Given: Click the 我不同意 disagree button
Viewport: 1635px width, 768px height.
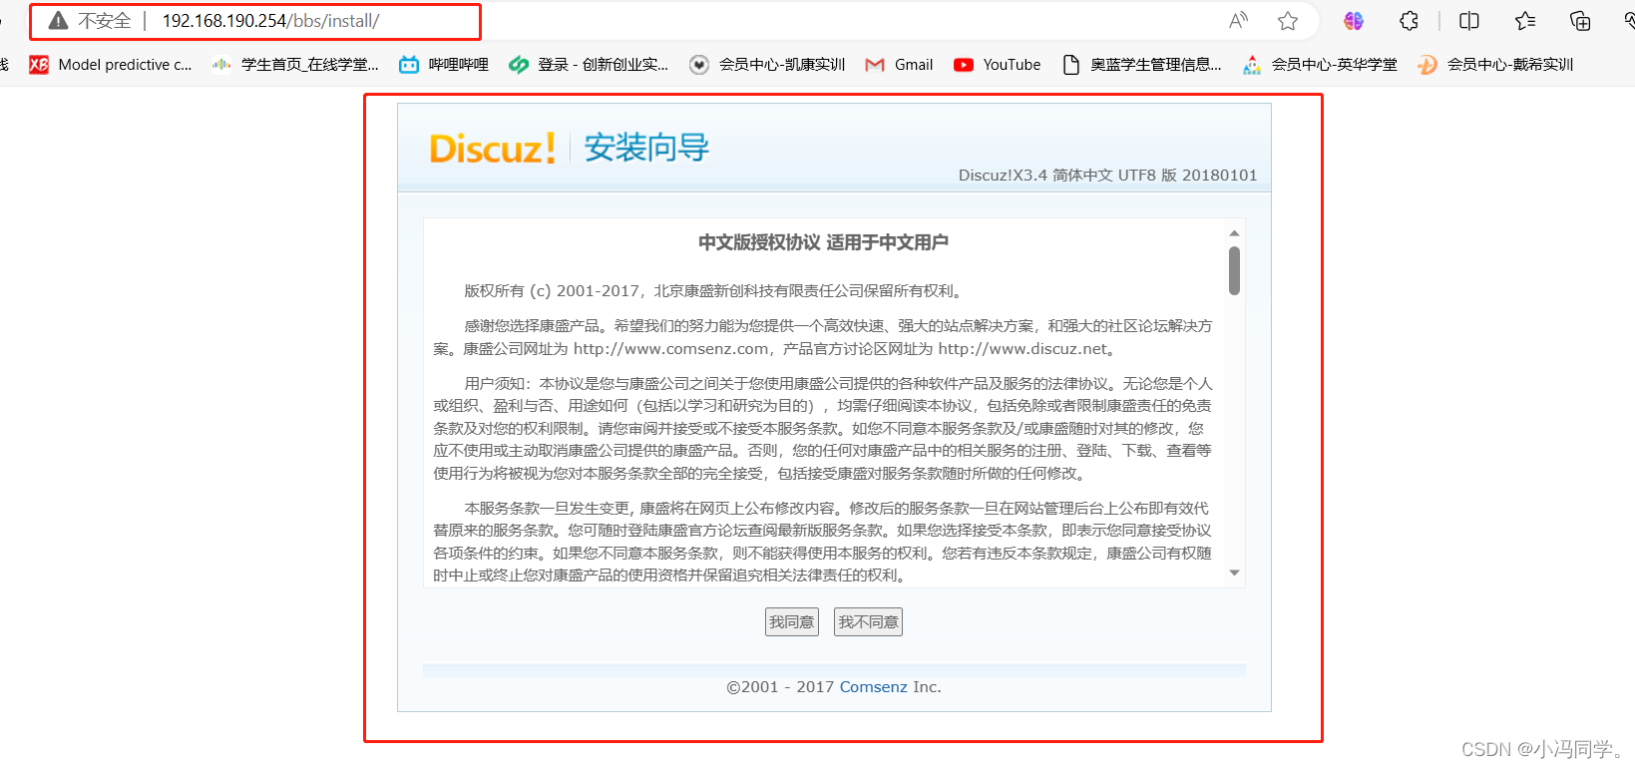Looking at the screenshot, I should tap(868, 622).
